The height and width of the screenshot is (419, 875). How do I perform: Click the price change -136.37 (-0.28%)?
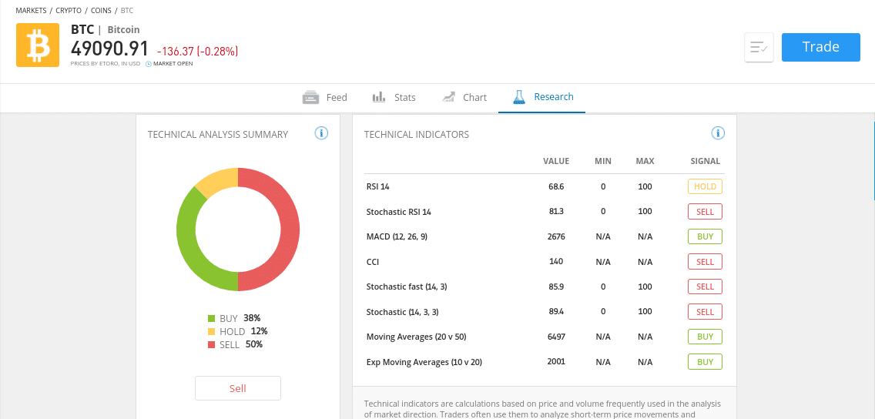tap(197, 52)
